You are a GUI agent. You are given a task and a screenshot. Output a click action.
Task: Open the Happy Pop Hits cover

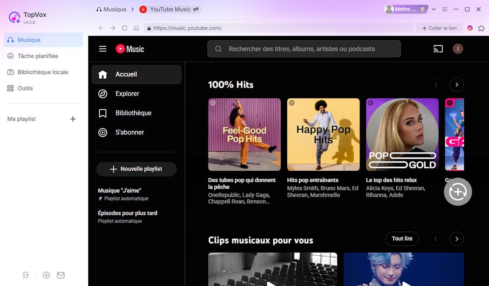pyautogui.click(x=324, y=134)
